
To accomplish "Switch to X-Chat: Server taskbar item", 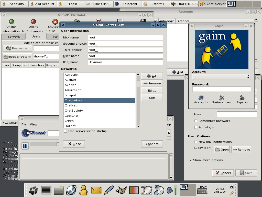I will tap(213, 4).
